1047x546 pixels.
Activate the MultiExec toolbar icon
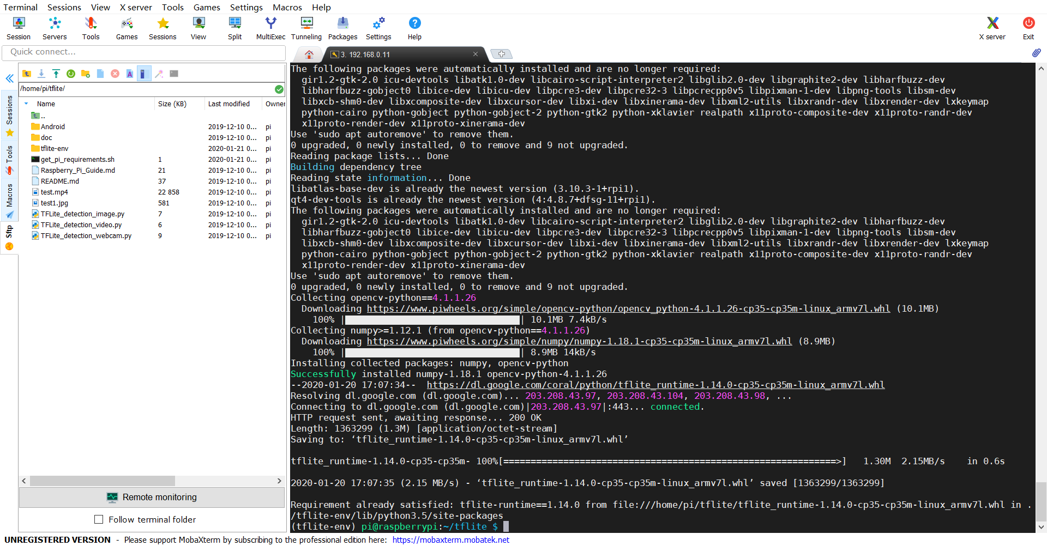point(270,28)
